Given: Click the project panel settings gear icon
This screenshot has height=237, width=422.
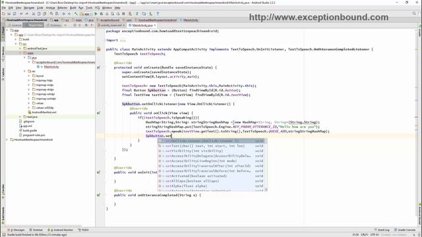Looking at the screenshot, I should pyautogui.click(x=86, y=25).
